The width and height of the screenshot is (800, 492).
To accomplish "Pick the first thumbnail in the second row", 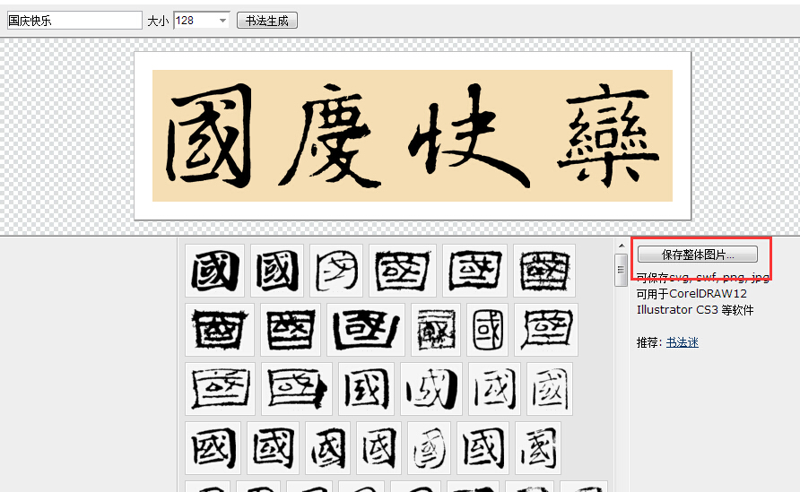I will pos(219,329).
